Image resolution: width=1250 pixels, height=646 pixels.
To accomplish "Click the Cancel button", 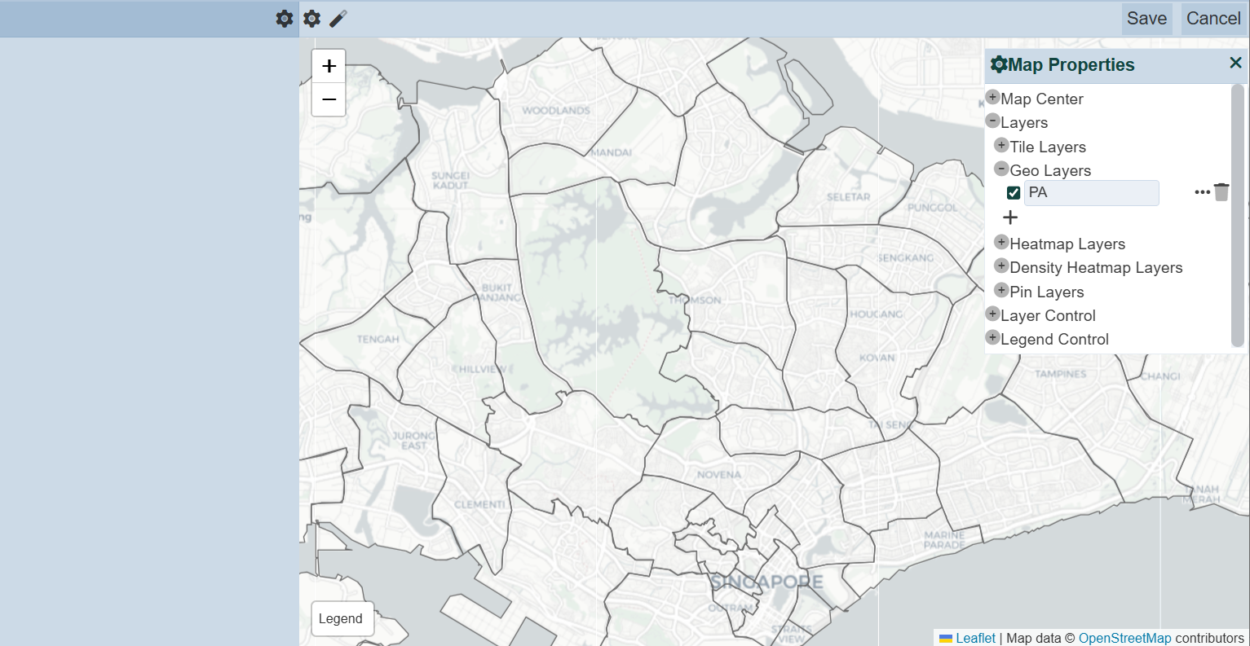I will [1213, 19].
